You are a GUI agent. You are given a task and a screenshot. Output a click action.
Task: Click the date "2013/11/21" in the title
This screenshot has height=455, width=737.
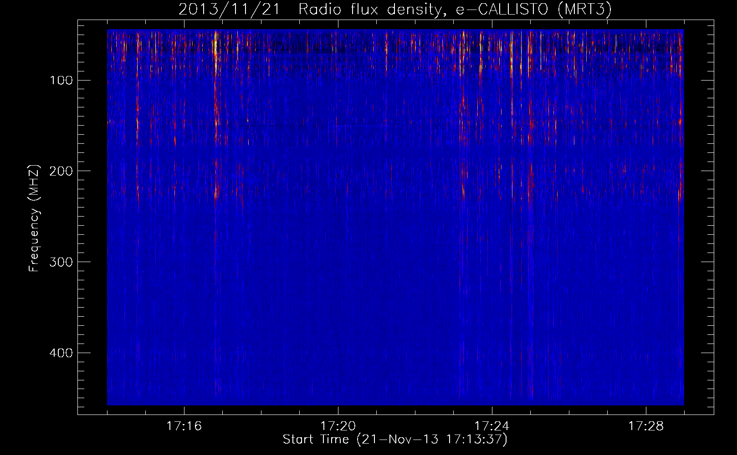pos(229,10)
